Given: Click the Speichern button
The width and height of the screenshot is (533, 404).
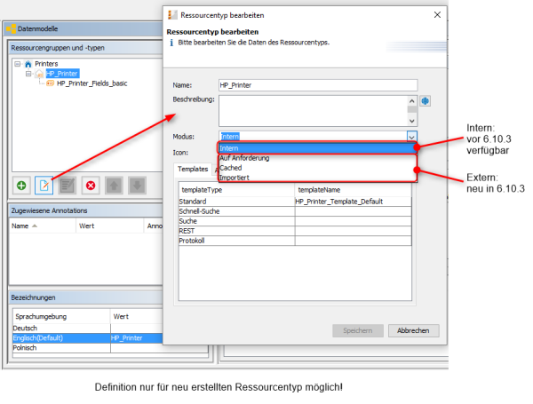Looking at the screenshot, I should point(358,330).
